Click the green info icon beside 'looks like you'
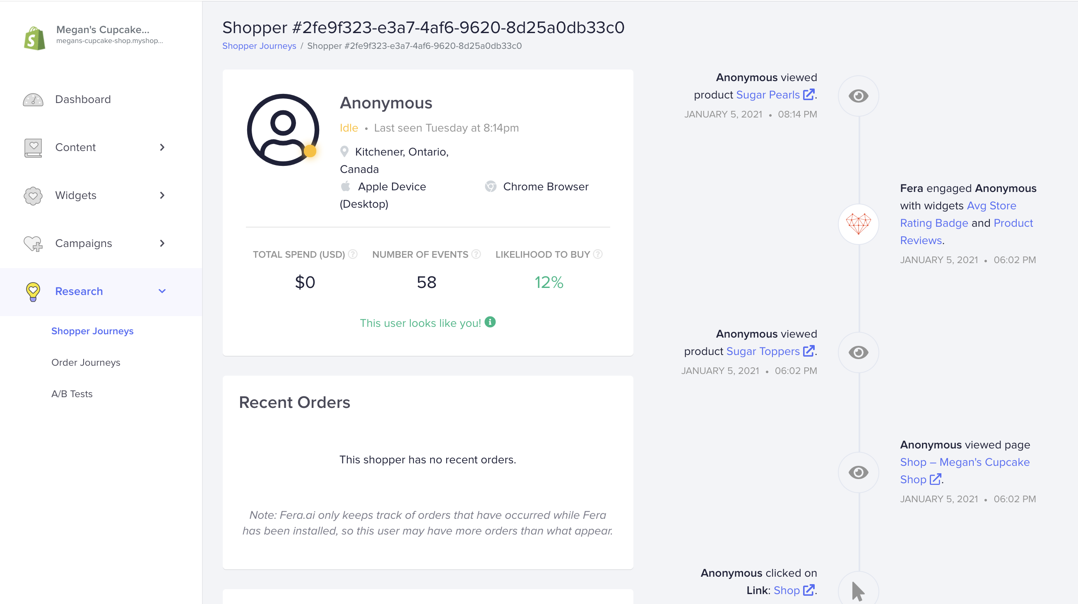Screen dimensions: 1078x604 [x=490, y=322]
